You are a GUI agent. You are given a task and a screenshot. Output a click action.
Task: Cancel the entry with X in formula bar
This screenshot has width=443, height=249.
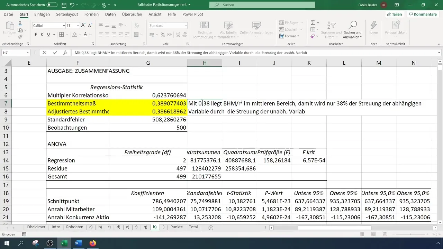[44, 53]
